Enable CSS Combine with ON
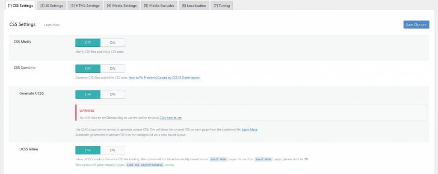 pos(112,69)
